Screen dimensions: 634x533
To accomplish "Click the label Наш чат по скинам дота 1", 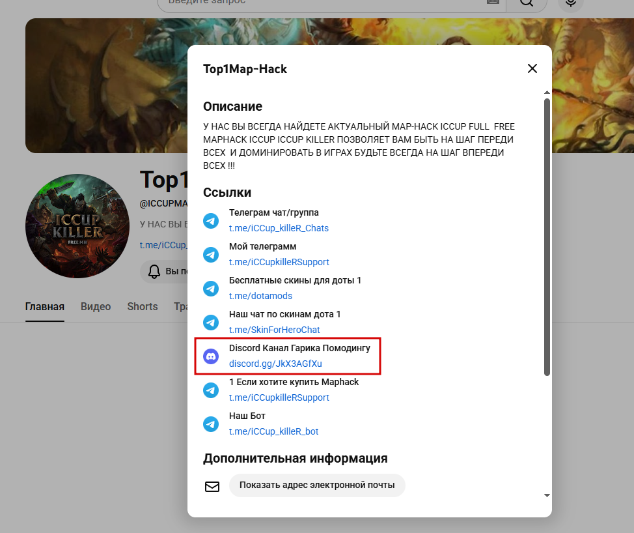I will [x=284, y=314].
